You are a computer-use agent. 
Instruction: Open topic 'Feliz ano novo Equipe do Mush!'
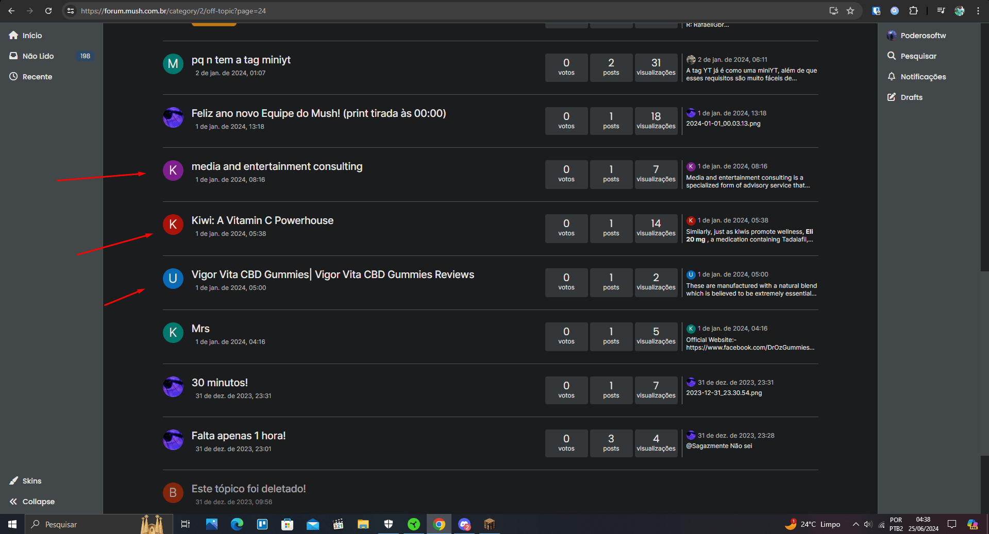[319, 113]
